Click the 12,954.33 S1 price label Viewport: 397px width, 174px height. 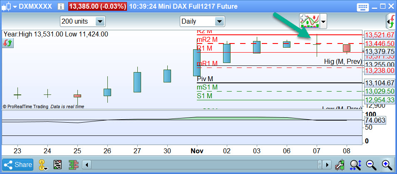380,100
